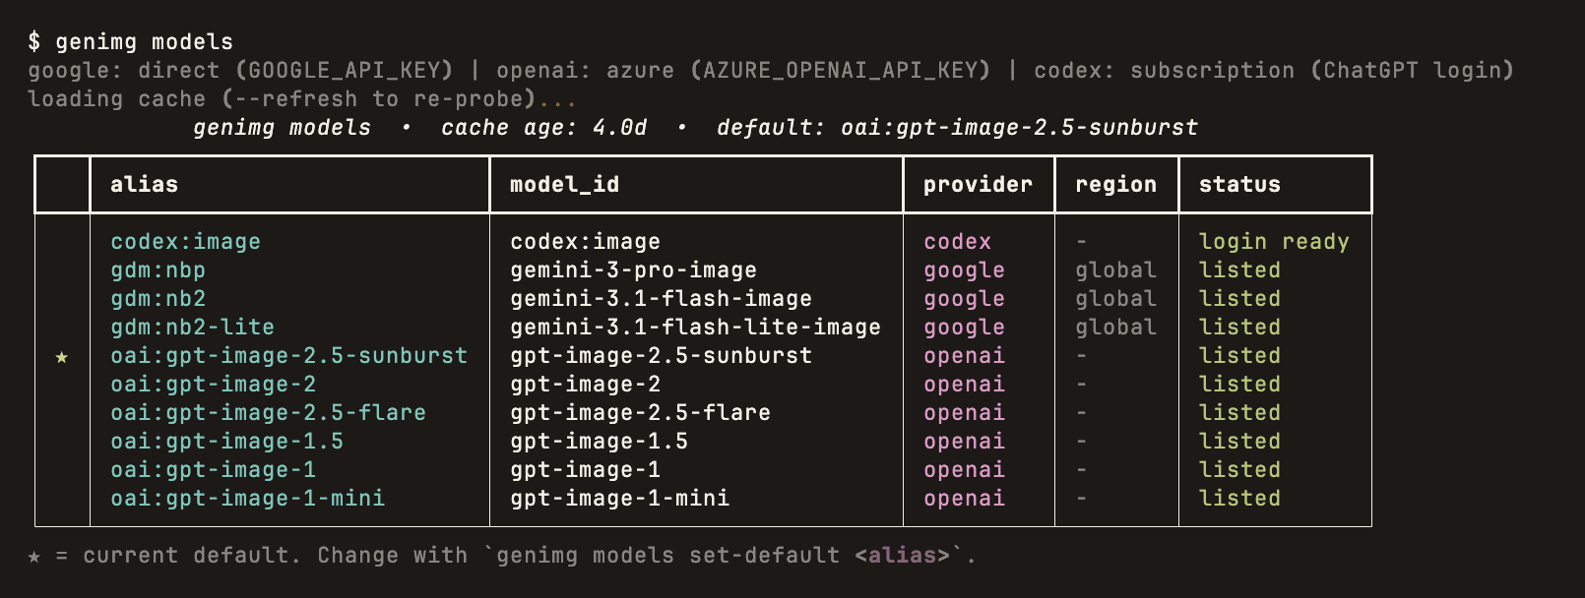Click model_id gpt-image-2.5-flare cell
Viewport: 1585px width, 598px height.
tap(640, 413)
